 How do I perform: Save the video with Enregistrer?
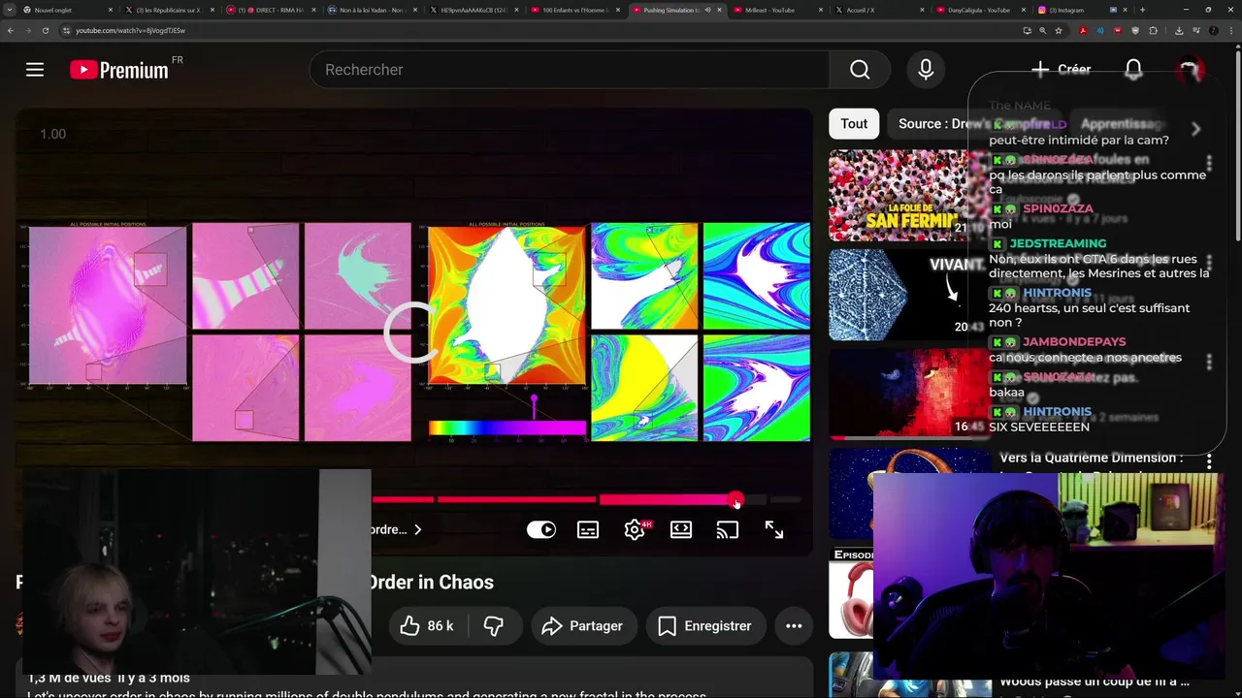click(705, 626)
